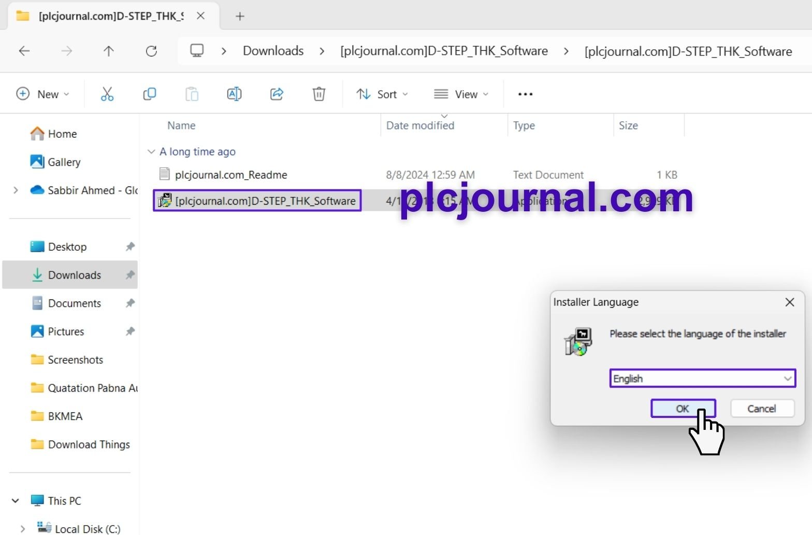Sort files by Date modified column

point(420,125)
